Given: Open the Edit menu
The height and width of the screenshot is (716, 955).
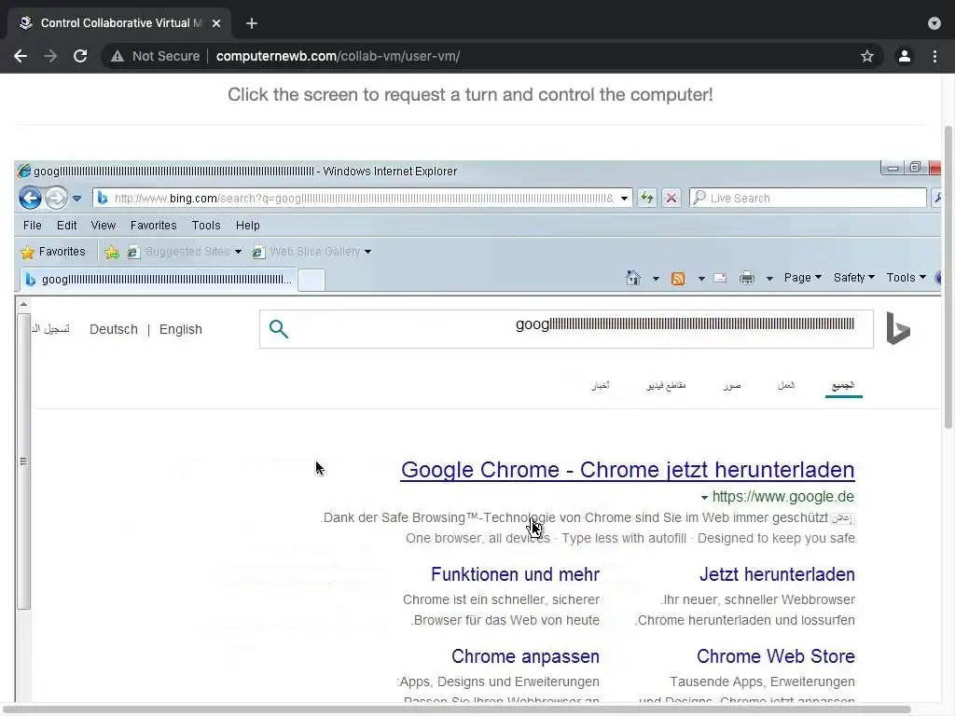Looking at the screenshot, I should (66, 226).
